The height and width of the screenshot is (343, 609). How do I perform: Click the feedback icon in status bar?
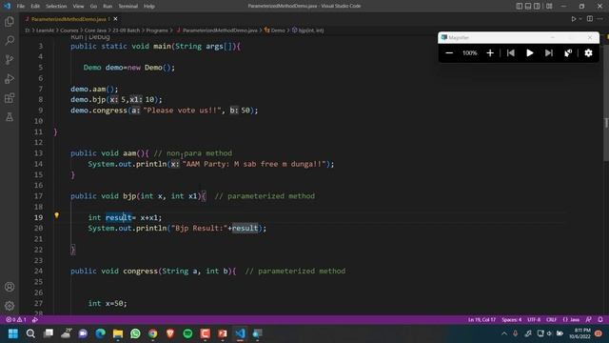[589, 320]
